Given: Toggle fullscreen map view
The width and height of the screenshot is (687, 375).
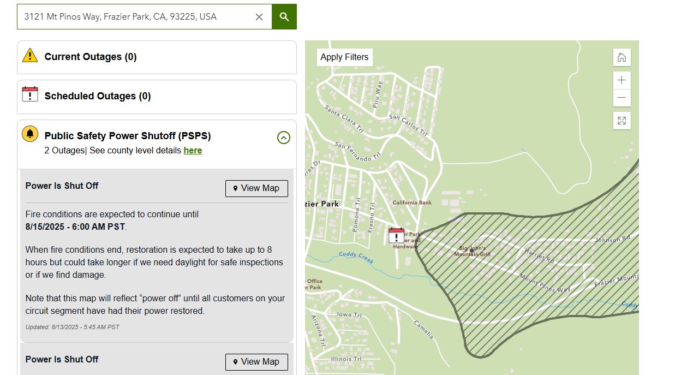Looking at the screenshot, I should [622, 121].
